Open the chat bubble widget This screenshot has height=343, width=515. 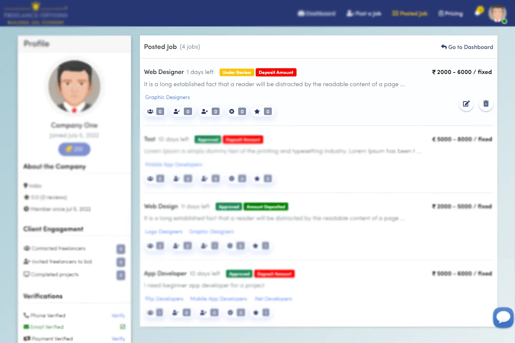click(x=503, y=317)
